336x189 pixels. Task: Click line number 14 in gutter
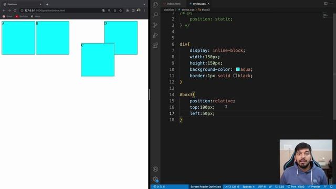pos(172,94)
